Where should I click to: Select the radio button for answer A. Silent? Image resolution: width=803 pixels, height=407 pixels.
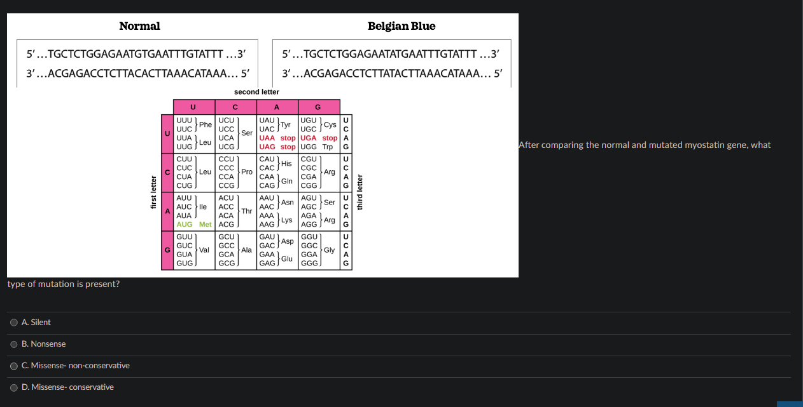[x=13, y=323]
